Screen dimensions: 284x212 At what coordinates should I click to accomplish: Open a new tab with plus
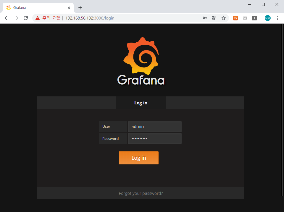coord(80,8)
